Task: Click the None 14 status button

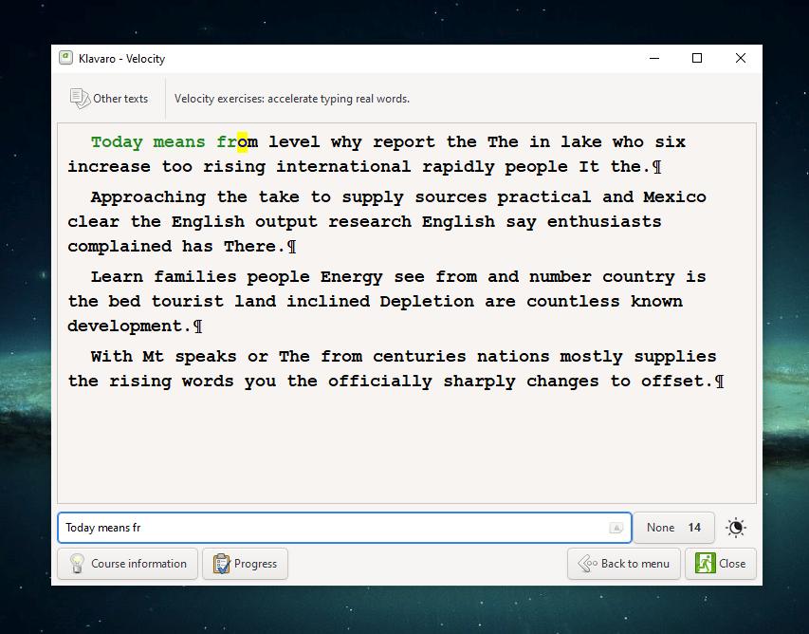Action: tap(673, 528)
